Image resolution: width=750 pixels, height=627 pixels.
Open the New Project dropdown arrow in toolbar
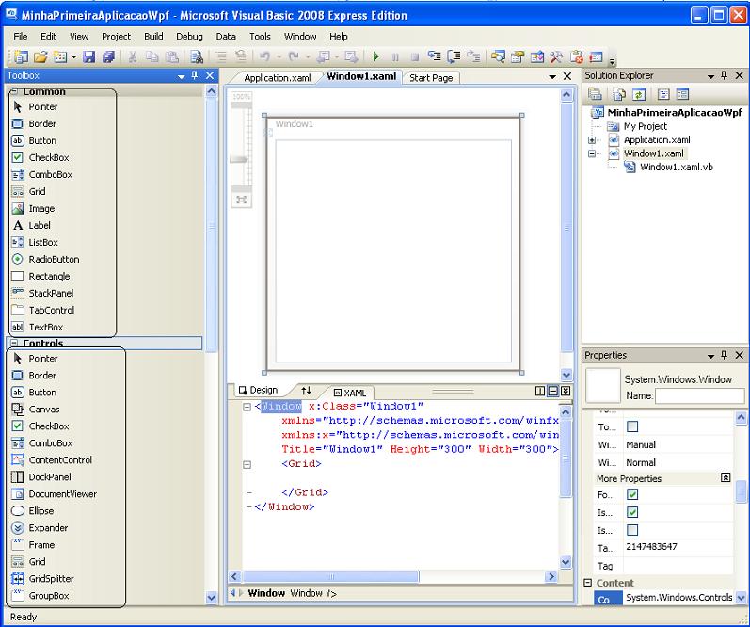pyautogui.click(x=74, y=56)
